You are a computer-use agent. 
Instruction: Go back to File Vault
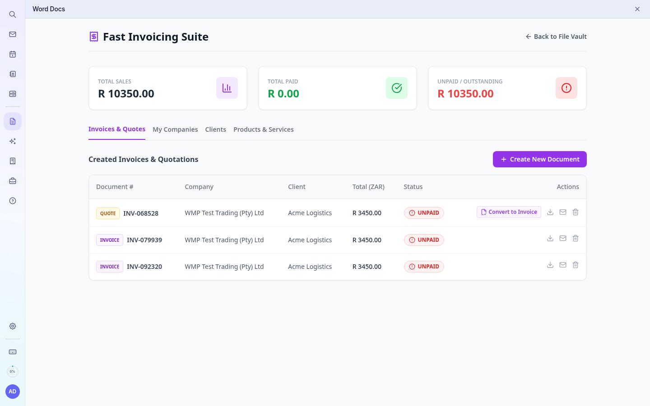556,37
